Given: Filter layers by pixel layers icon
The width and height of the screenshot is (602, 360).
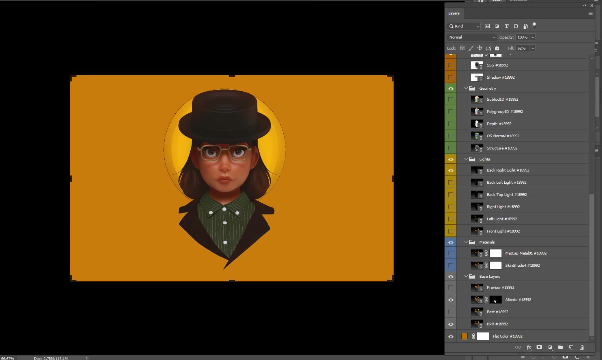Looking at the screenshot, I should pos(487,26).
